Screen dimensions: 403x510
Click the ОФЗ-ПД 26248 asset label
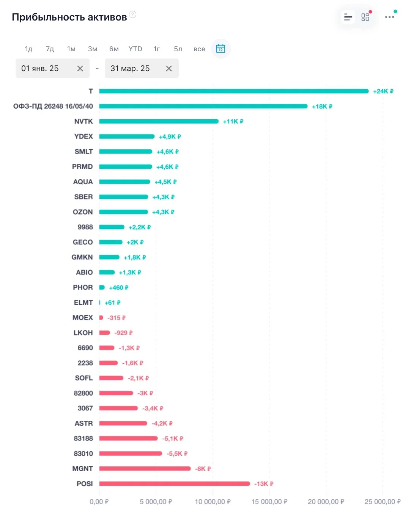tap(53, 106)
